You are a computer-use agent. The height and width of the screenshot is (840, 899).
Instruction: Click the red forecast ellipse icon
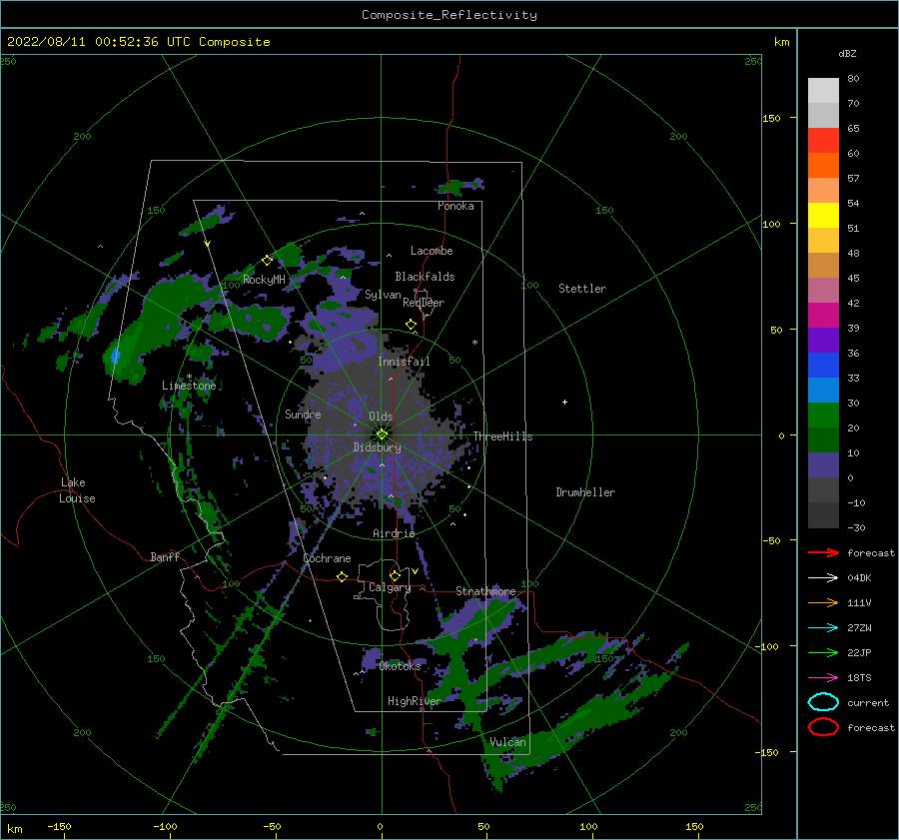coord(823,727)
